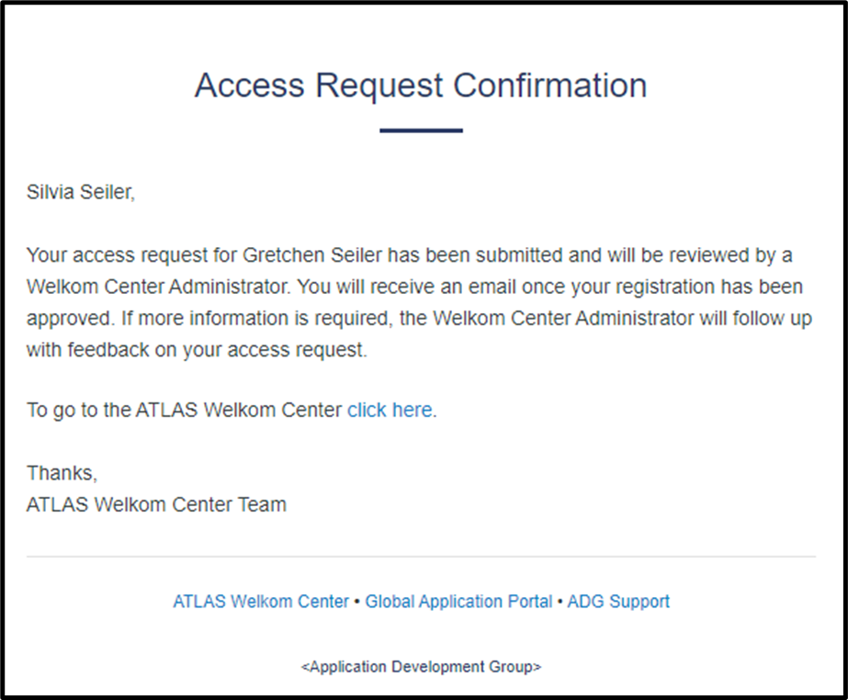Image resolution: width=848 pixels, height=700 pixels.
Task: Click 'with feedback on your access request' line
Action: coord(197,350)
